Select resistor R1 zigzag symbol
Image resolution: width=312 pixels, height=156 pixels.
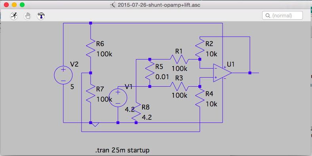point(179,59)
